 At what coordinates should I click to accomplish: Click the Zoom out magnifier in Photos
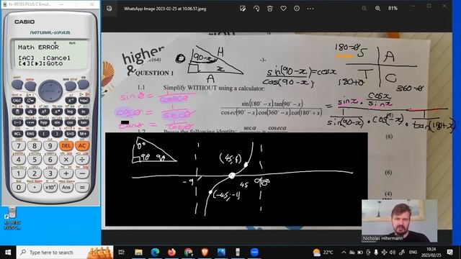point(364,9)
